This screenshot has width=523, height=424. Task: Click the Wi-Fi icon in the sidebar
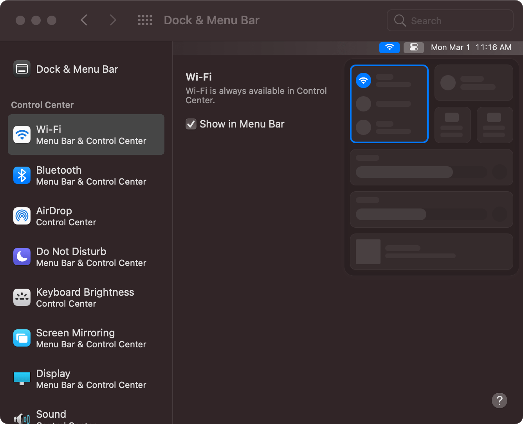pyautogui.click(x=22, y=135)
